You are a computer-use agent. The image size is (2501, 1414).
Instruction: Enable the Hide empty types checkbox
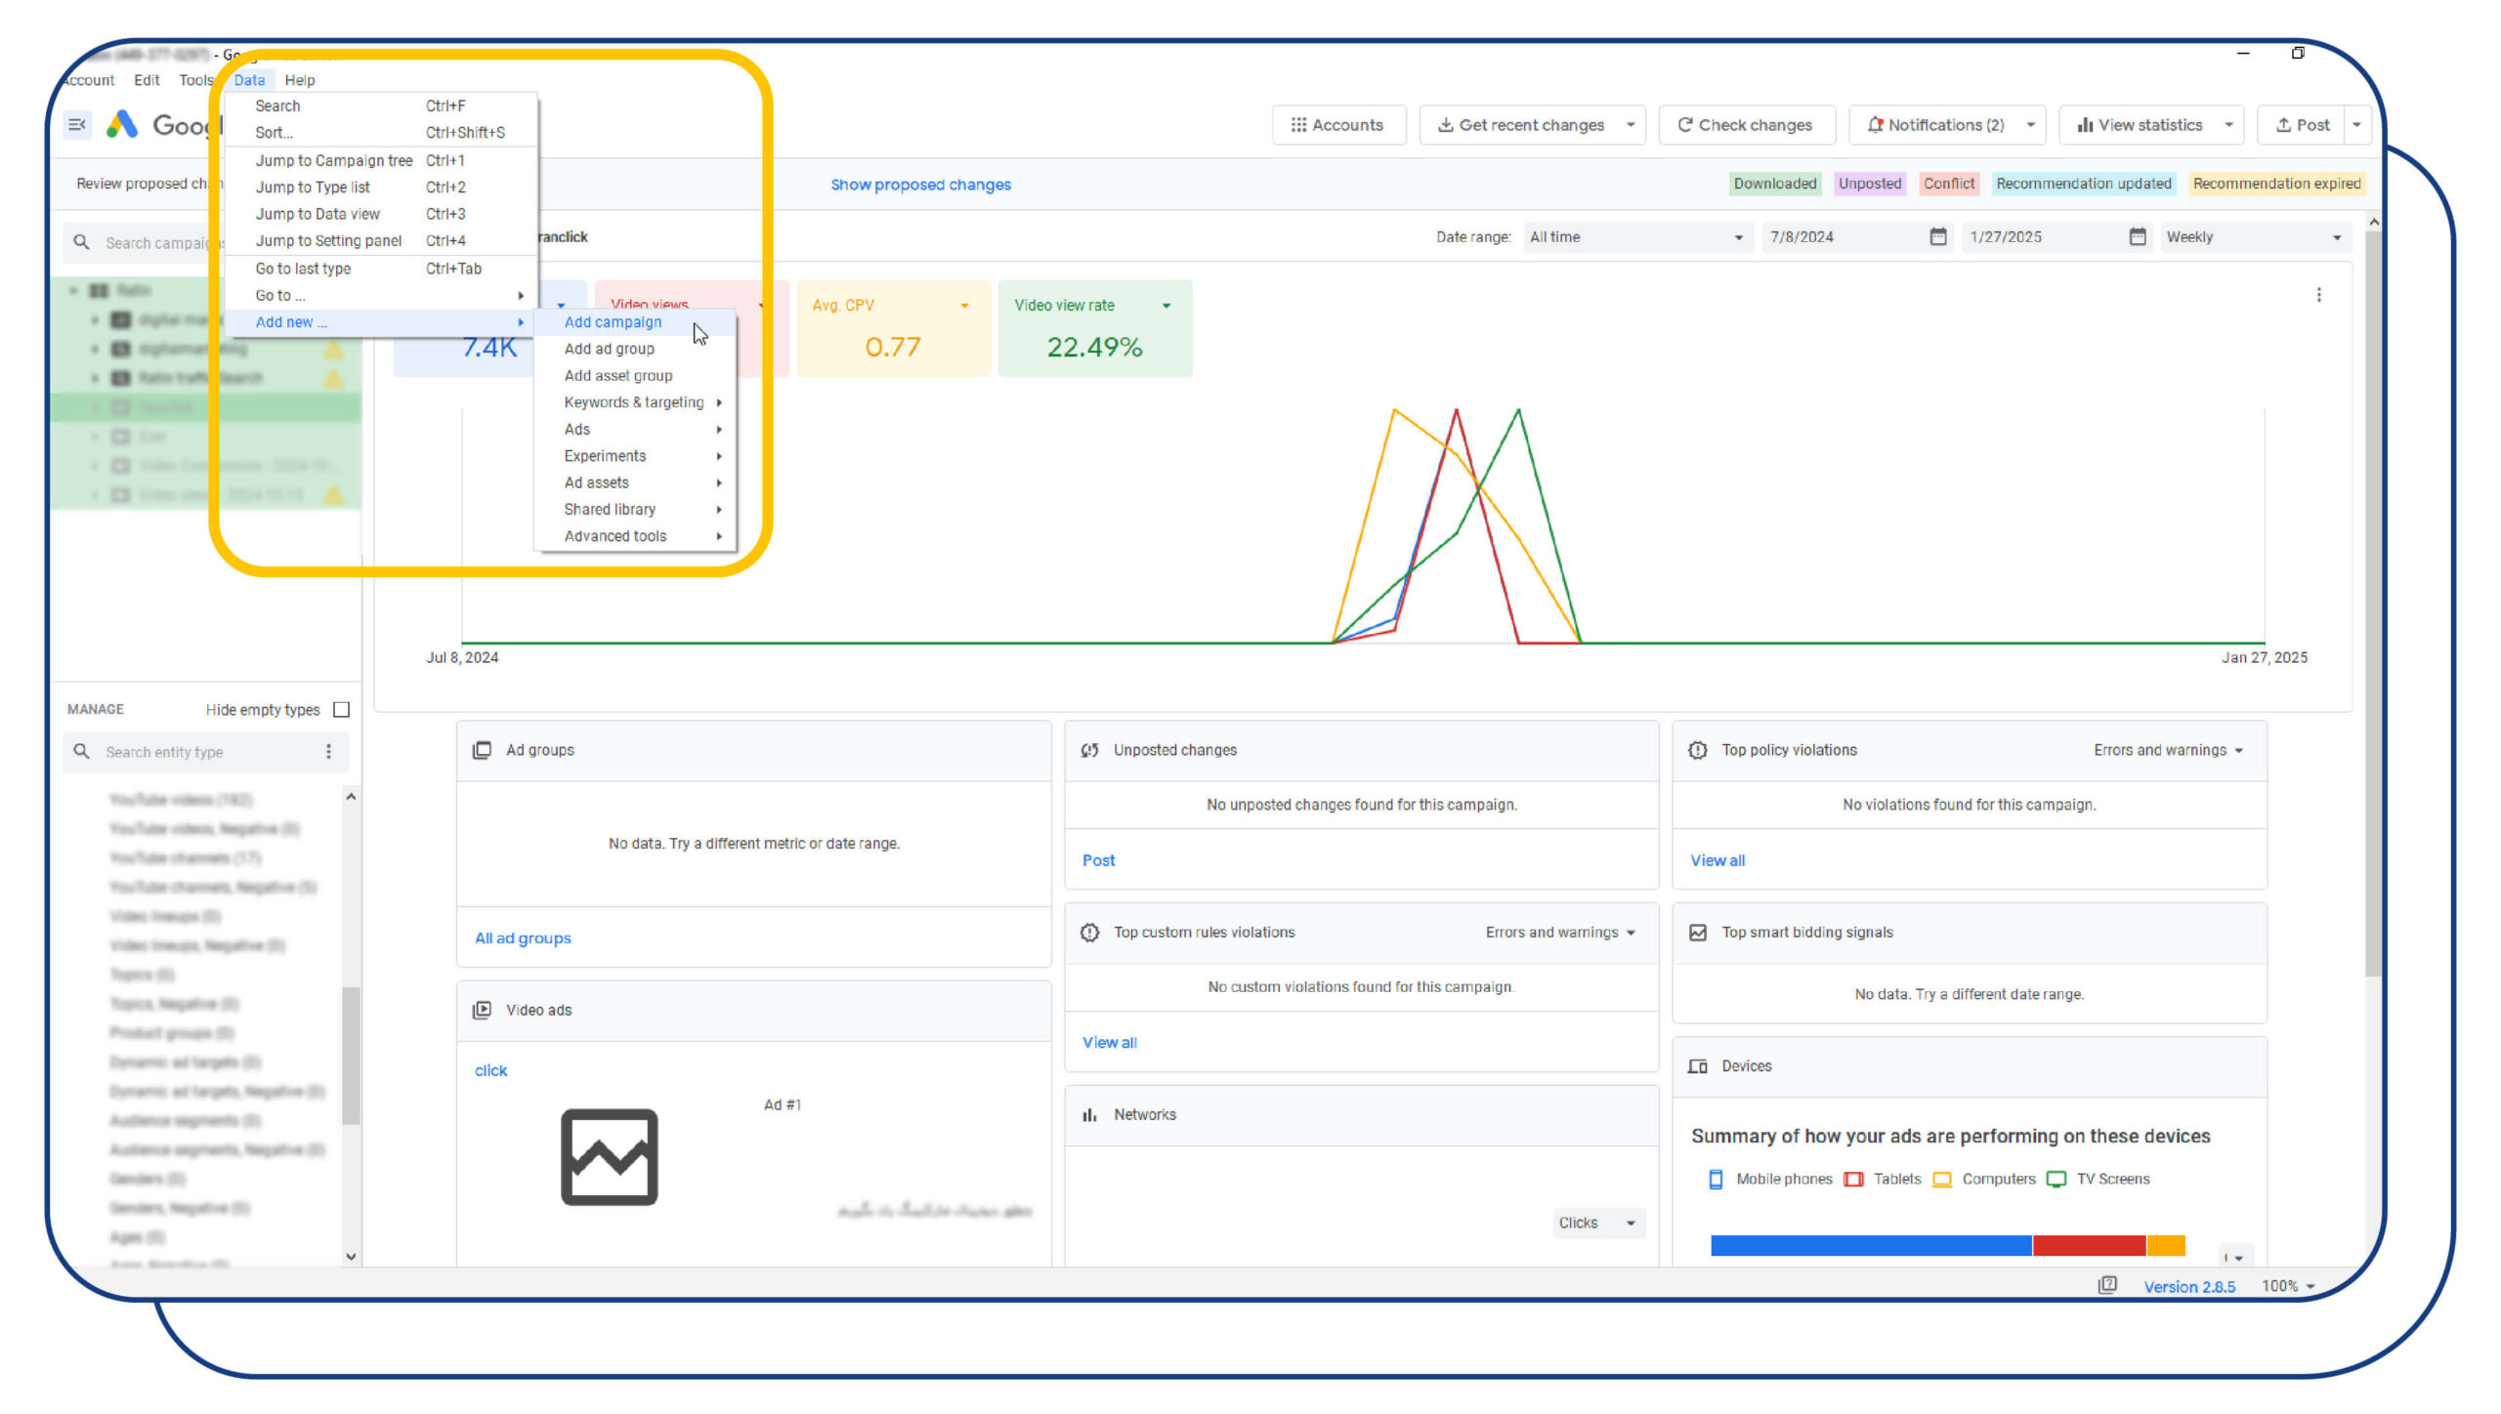pos(341,709)
